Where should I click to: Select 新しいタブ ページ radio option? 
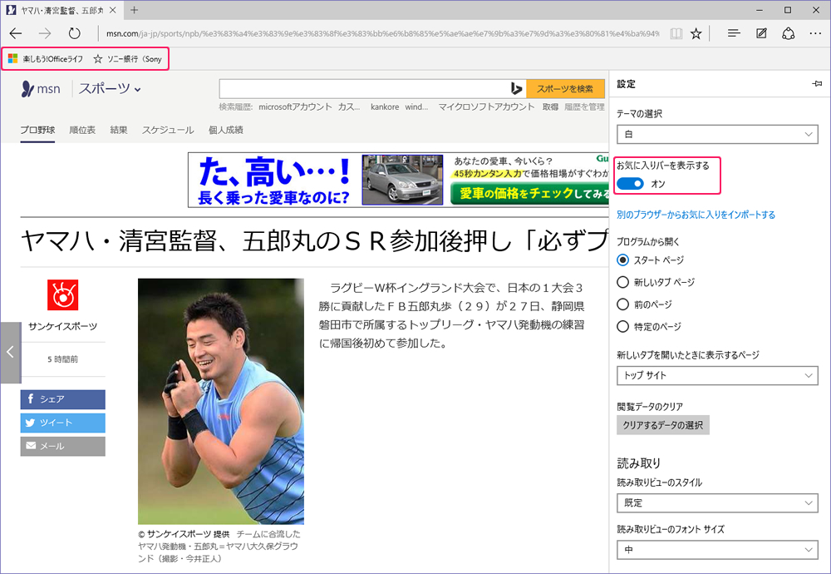pyautogui.click(x=622, y=282)
